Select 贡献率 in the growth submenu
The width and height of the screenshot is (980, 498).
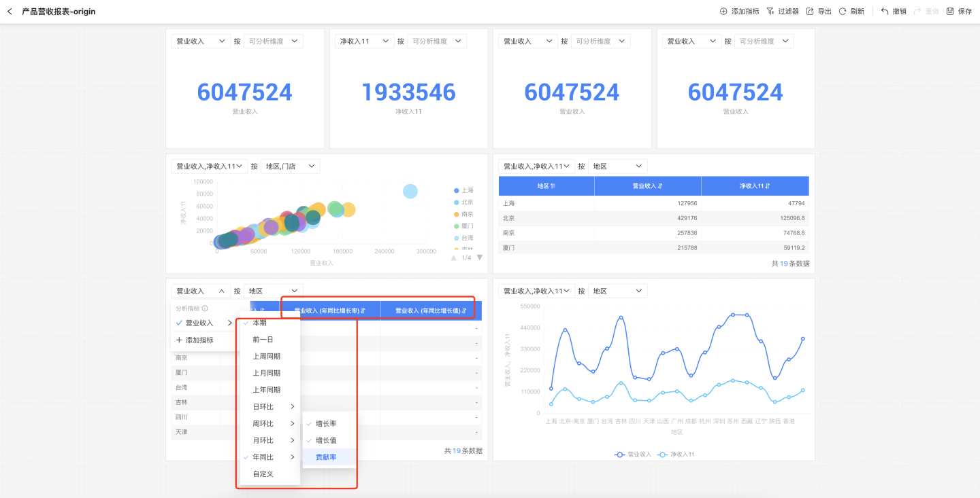tap(326, 457)
